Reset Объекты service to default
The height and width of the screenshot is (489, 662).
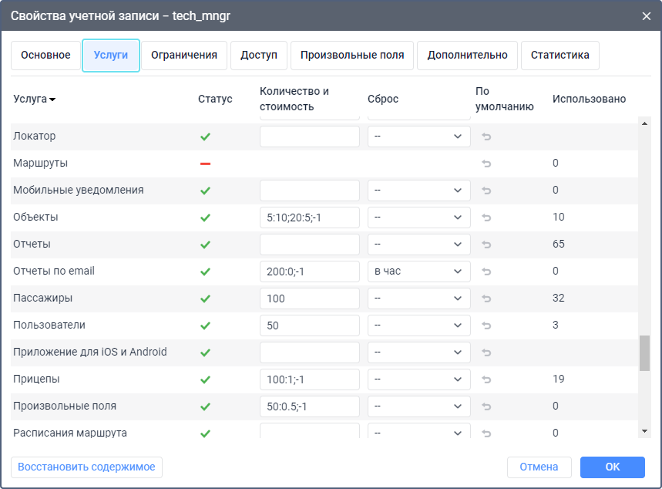point(486,218)
